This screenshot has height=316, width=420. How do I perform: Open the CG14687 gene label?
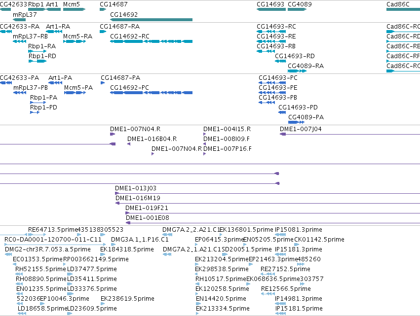[x=114, y=4]
